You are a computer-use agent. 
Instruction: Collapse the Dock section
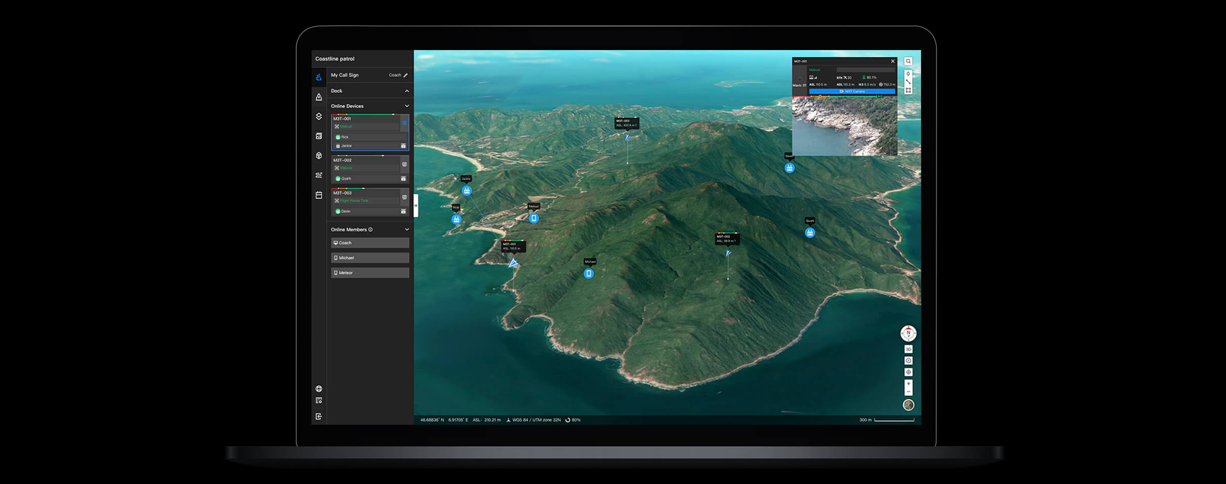click(407, 91)
